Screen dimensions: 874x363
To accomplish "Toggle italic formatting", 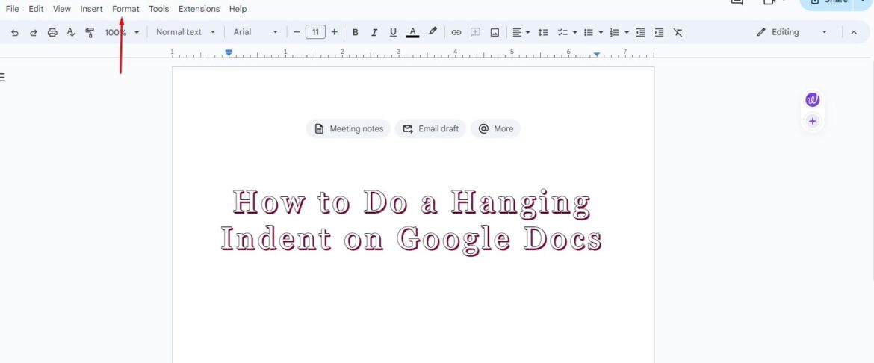I will (x=374, y=32).
